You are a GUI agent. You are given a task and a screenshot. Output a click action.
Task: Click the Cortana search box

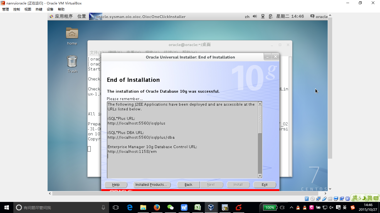tap(61, 207)
